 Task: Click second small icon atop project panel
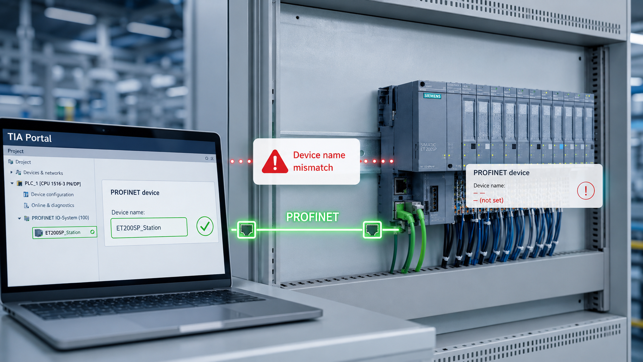(212, 158)
